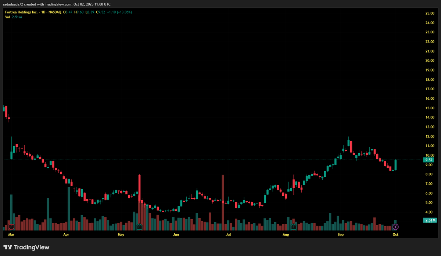Click the purple lightning marker above Oct
This screenshot has height=256, width=441.
396,227
